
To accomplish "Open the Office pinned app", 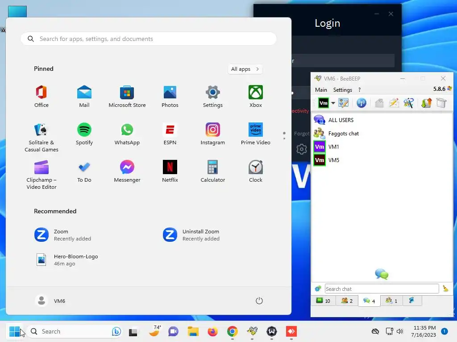I will [42, 97].
